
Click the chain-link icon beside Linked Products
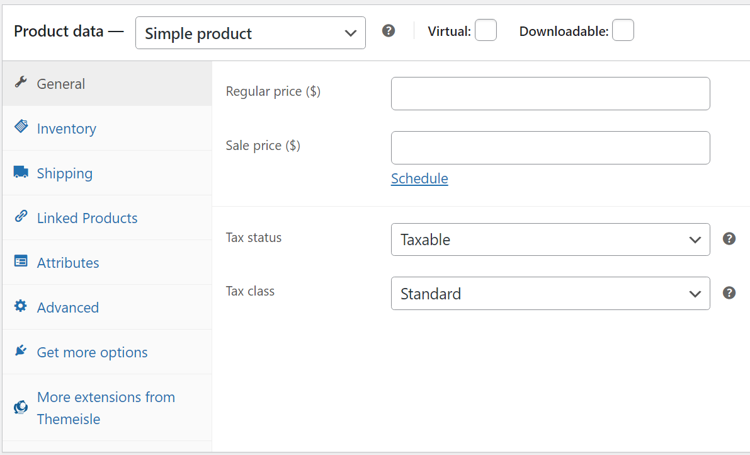tap(21, 216)
